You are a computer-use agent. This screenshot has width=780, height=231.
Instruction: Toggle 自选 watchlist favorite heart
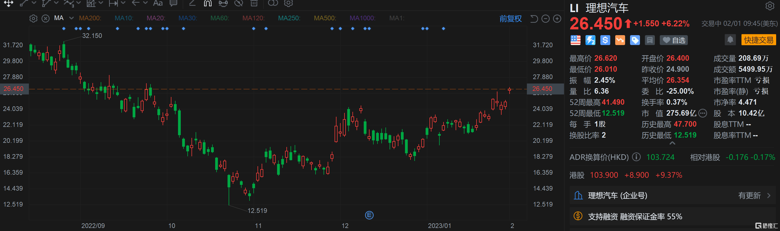tap(674, 40)
